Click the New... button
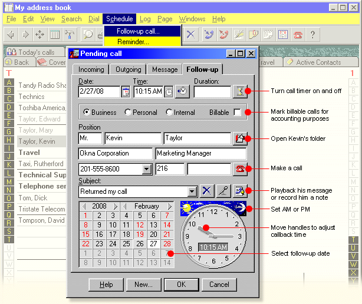 (x=144, y=285)
